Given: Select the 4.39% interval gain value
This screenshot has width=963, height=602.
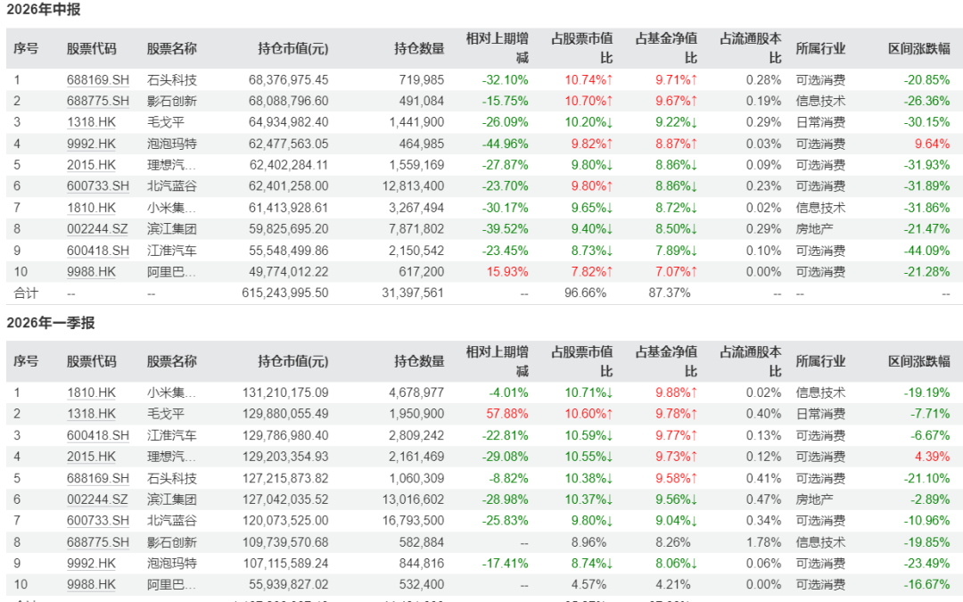Looking at the screenshot, I should click(x=933, y=457).
